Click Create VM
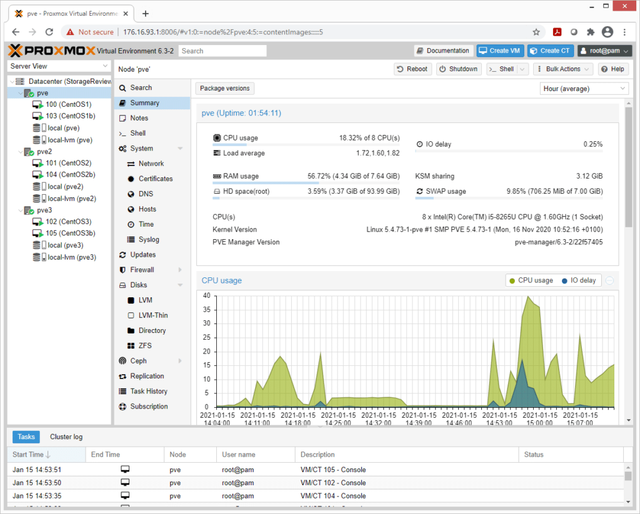 point(500,51)
